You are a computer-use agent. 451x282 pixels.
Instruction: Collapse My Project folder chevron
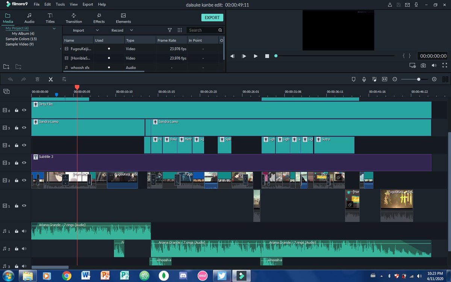click(54, 28)
